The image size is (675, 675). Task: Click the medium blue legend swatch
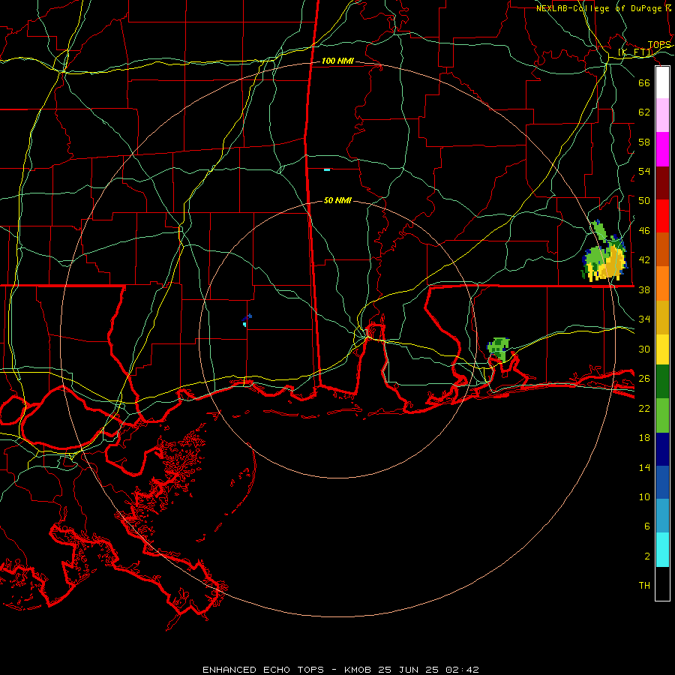tap(662, 482)
